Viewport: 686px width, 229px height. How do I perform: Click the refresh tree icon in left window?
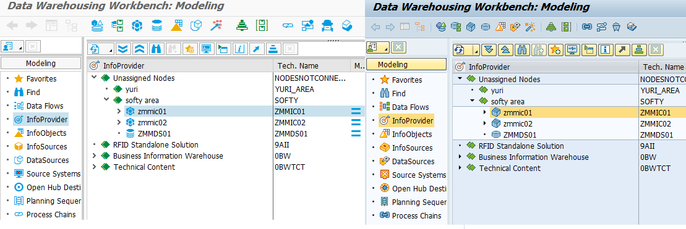point(95,49)
